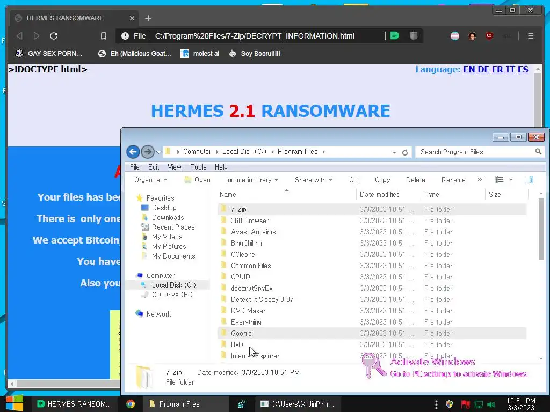Refresh the Program Files folder view
The height and width of the screenshot is (412, 550).
click(x=405, y=152)
